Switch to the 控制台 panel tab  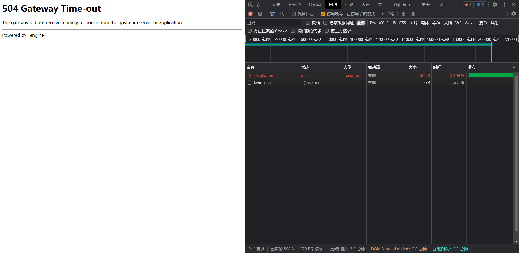[294, 5]
